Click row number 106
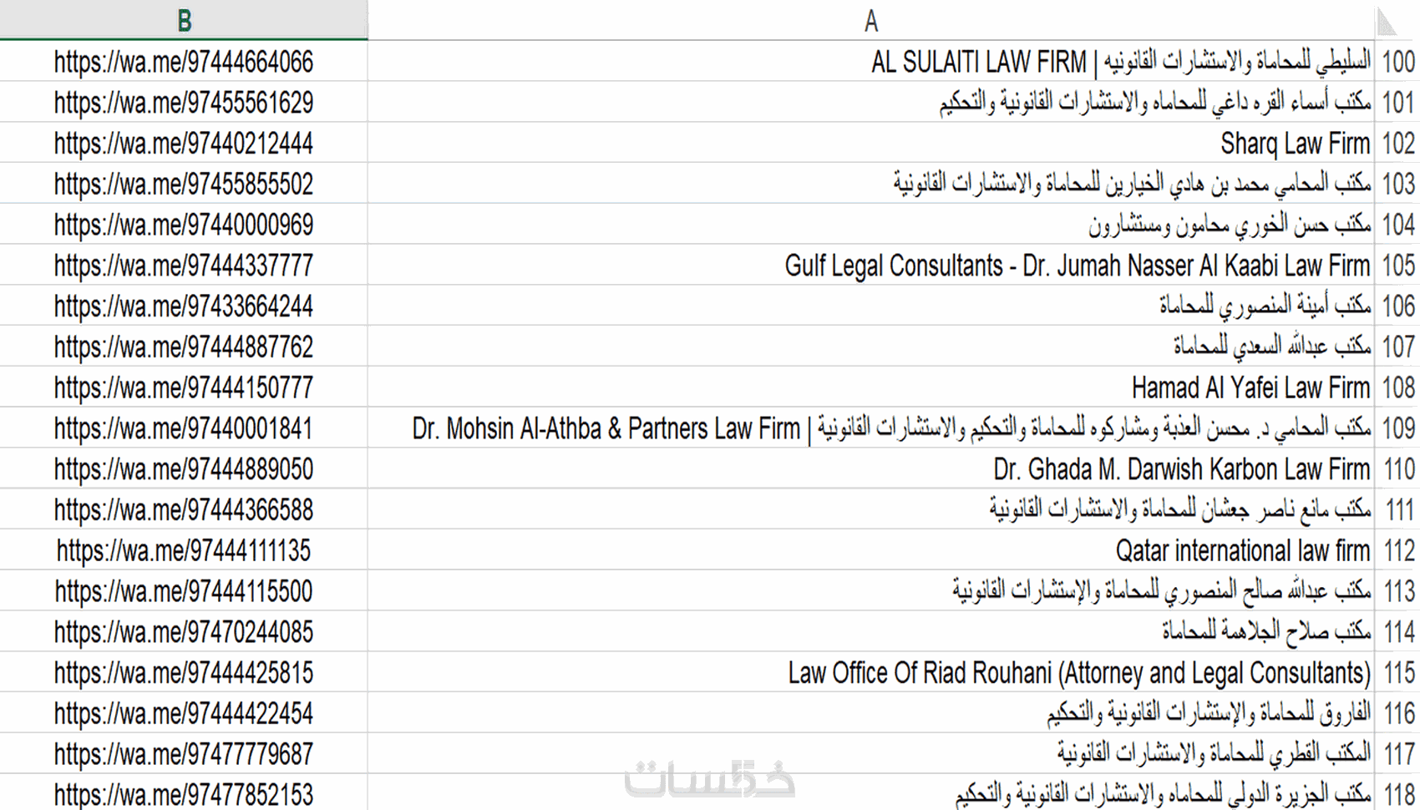Screen dimensions: 1420x810 (x=1398, y=306)
